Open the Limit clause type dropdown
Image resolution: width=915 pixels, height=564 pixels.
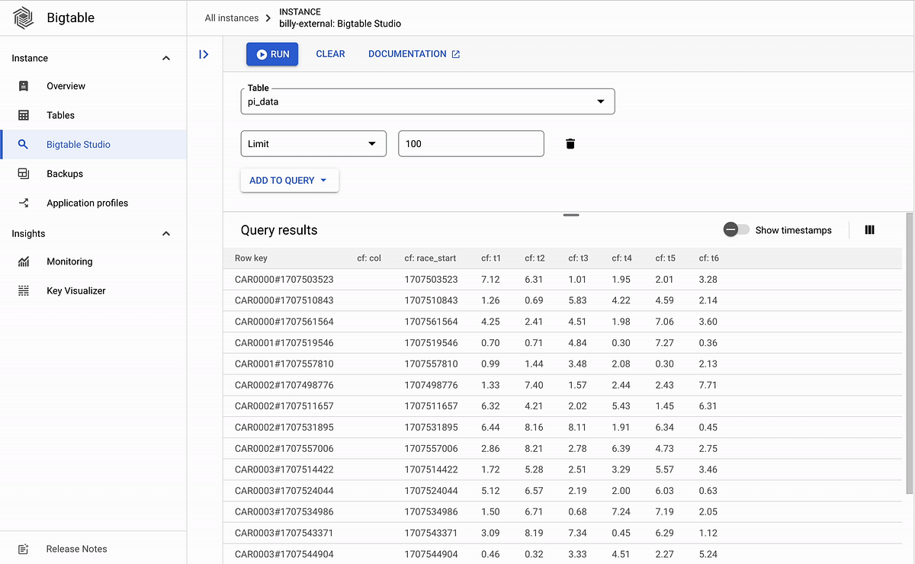click(372, 143)
